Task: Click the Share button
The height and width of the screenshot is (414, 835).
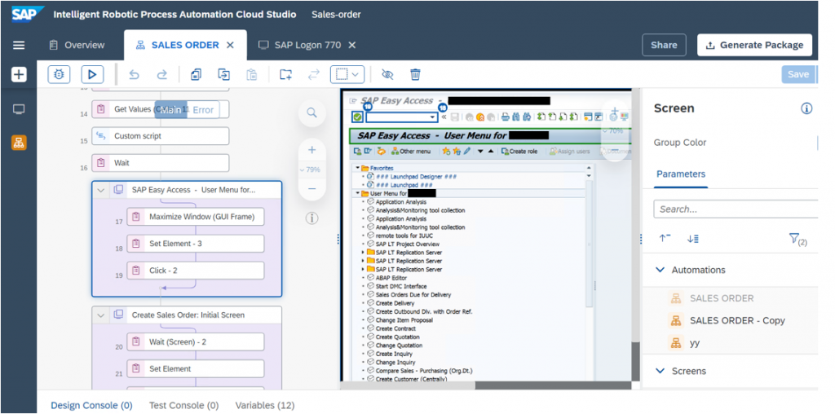Action: pyautogui.click(x=664, y=46)
